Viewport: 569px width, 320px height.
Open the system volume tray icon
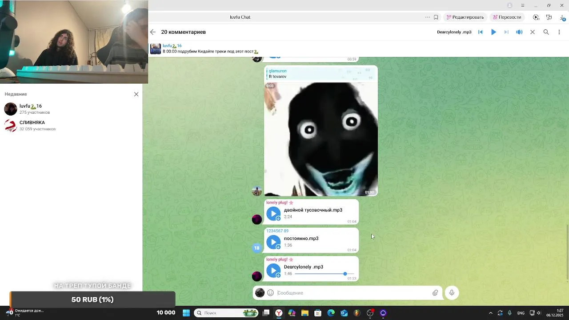[539, 313]
